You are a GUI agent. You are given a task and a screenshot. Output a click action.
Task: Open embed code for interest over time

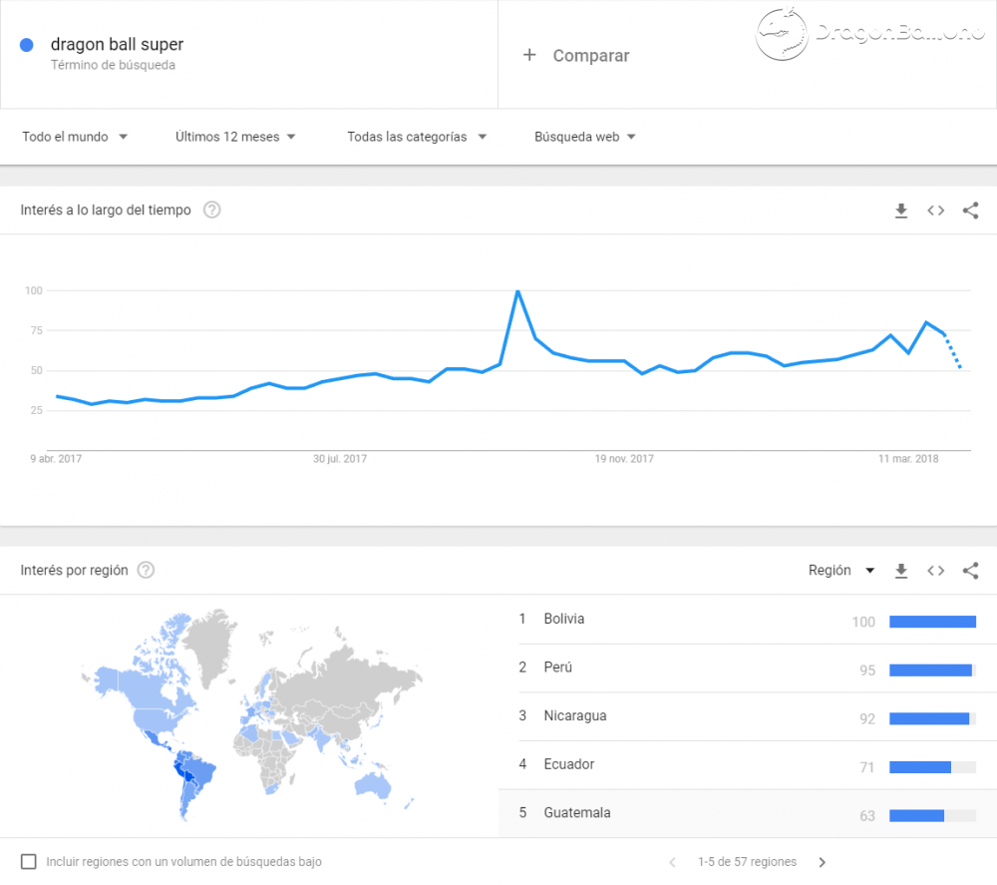coord(935,211)
